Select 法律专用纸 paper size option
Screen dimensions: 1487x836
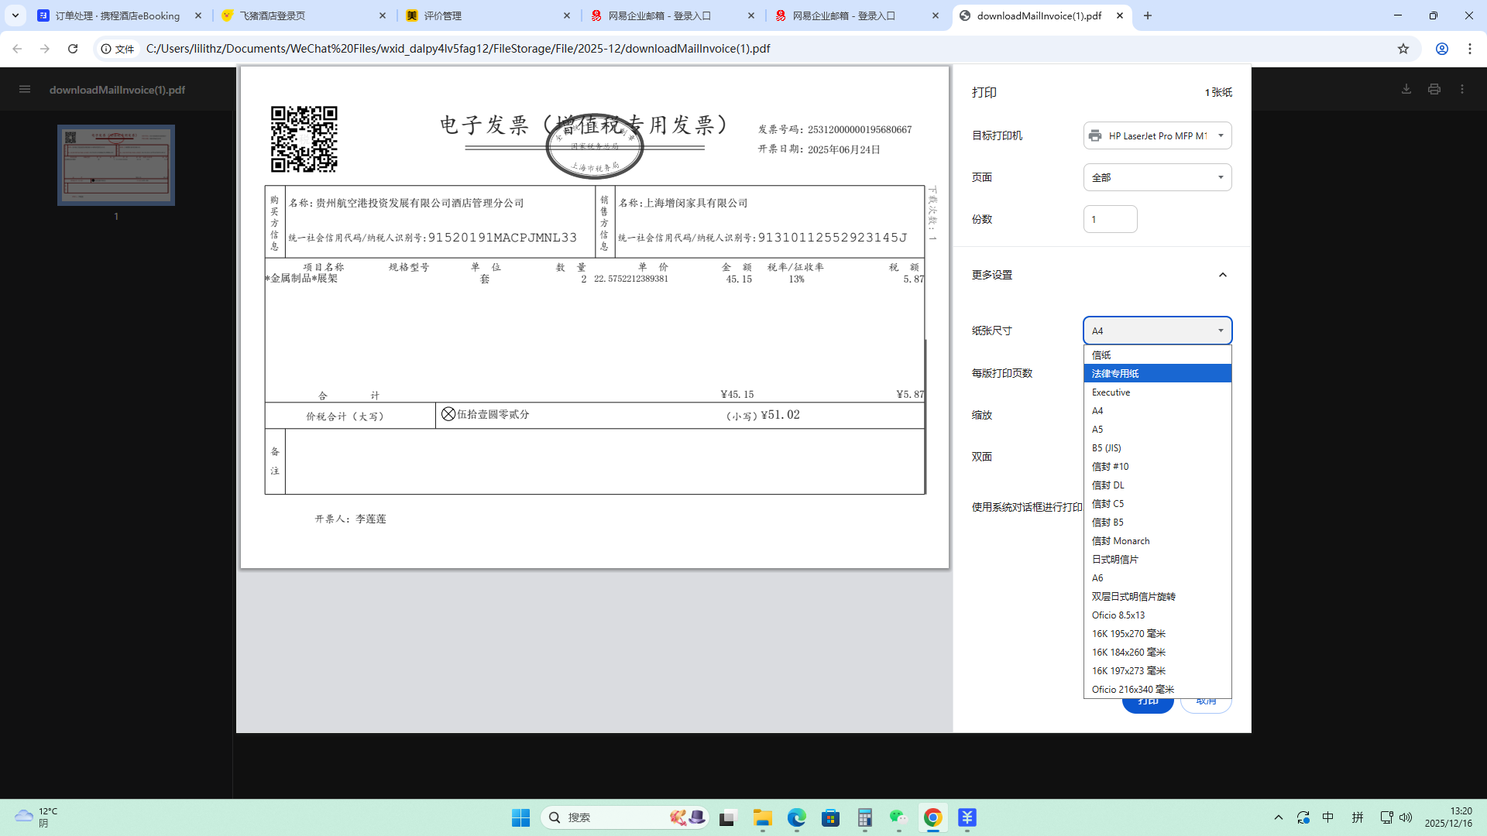tap(1157, 374)
